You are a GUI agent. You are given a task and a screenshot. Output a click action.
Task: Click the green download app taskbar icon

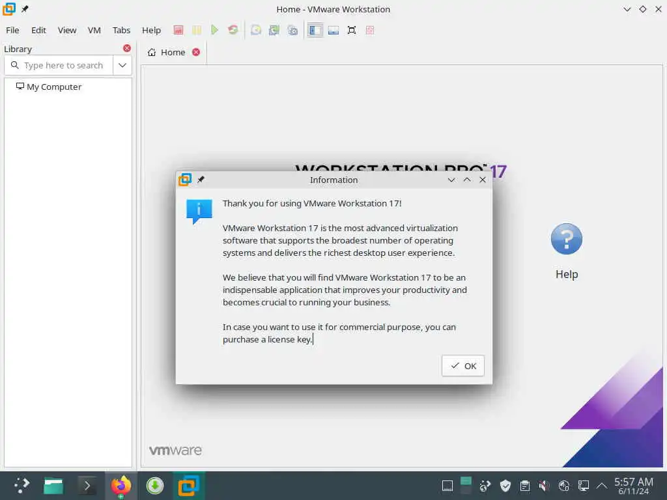[x=155, y=486]
